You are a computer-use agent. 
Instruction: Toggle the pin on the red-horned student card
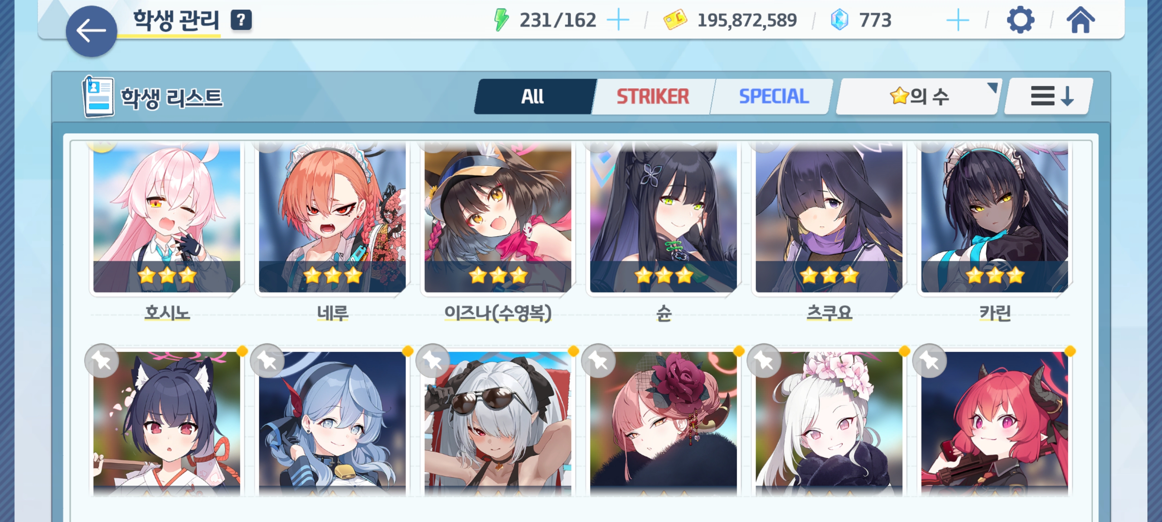click(930, 361)
